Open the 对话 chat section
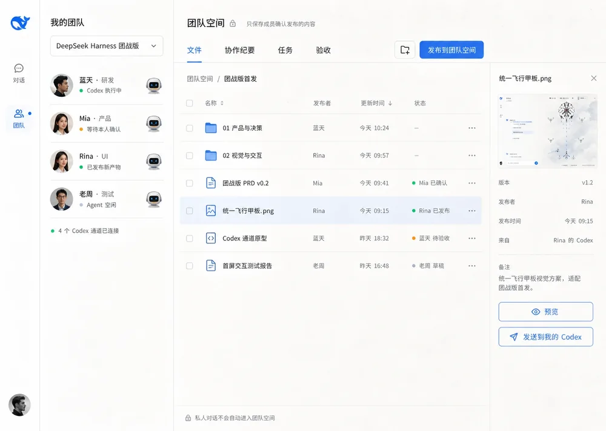The width and height of the screenshot is (606, 431). coord(19,73)
